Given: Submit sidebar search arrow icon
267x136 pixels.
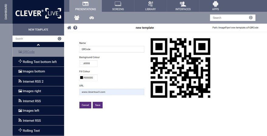Looking at the screenshot, I should point(60,39).
